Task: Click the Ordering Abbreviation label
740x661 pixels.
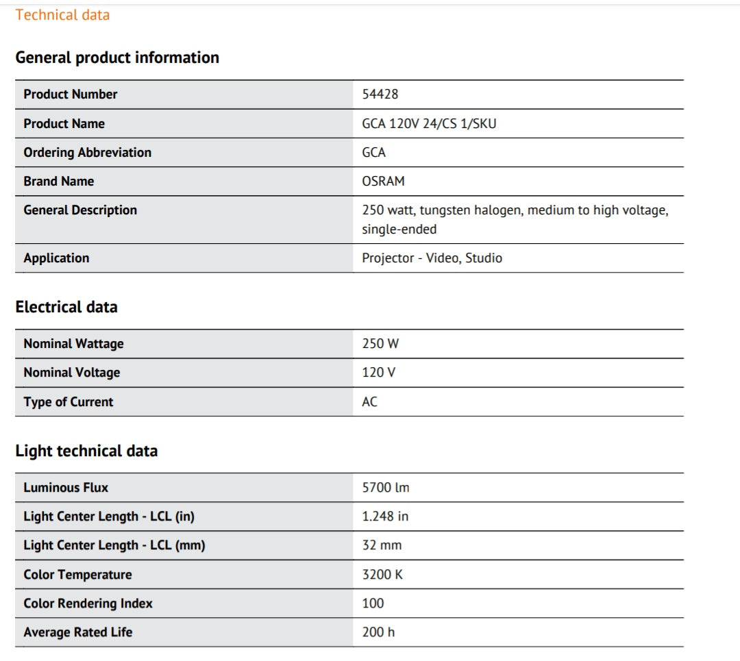Action: point(87,152)
